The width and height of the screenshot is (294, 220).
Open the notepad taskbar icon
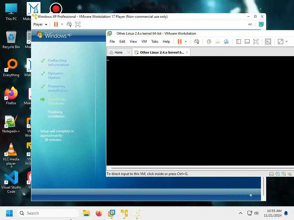(x=137, y=213)
